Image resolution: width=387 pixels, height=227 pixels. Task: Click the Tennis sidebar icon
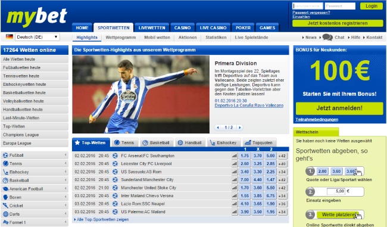tap(5, 163)
